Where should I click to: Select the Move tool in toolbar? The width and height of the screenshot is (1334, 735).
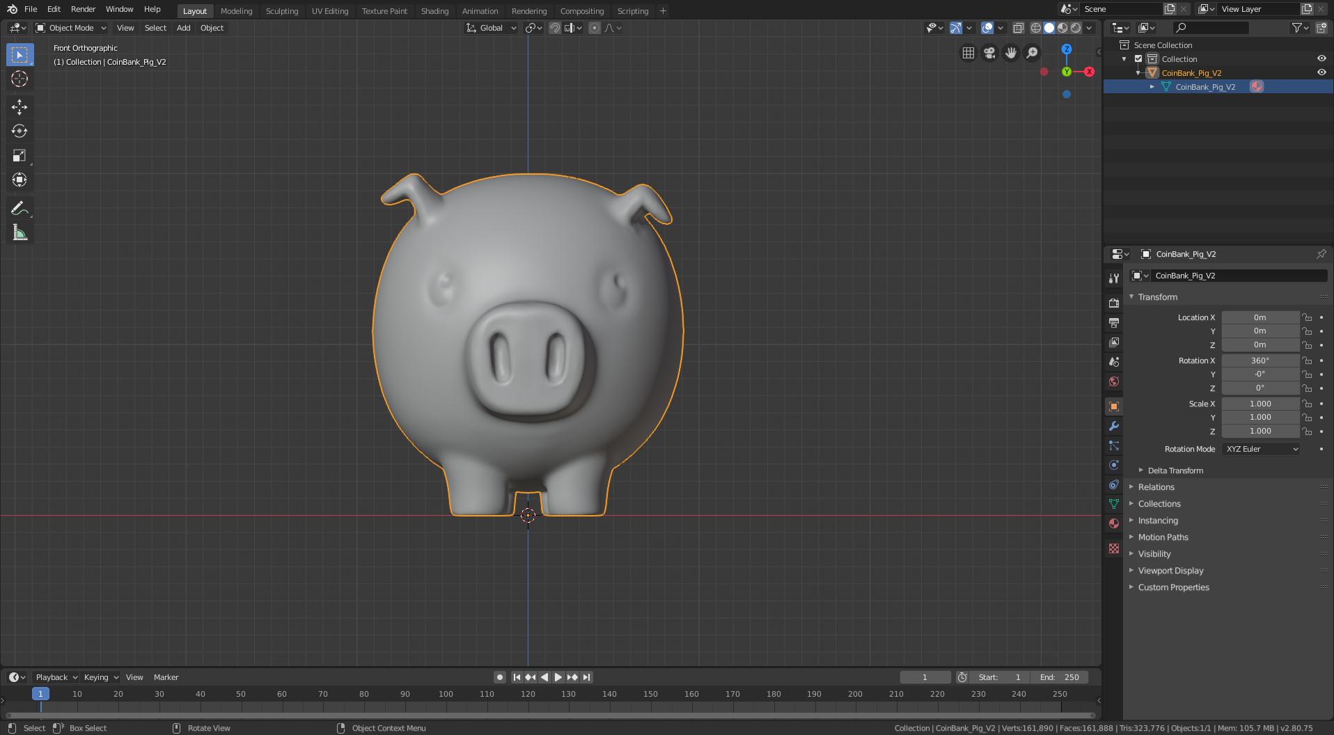[x=19, y=106]
